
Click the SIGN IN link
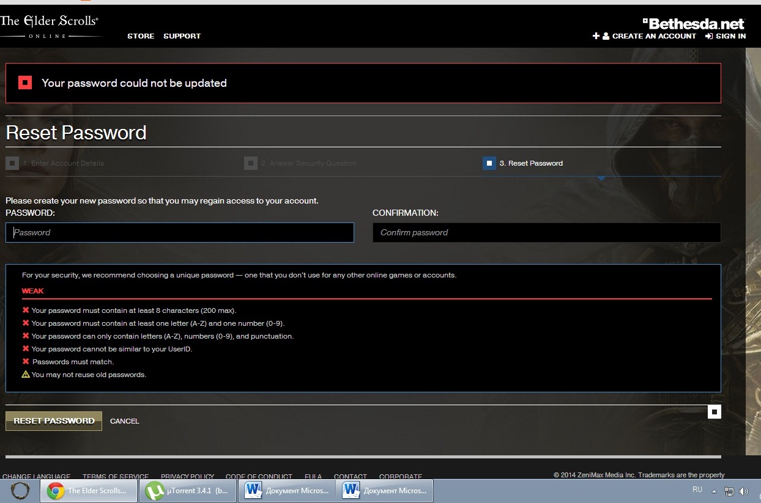(x=726, y=36)
